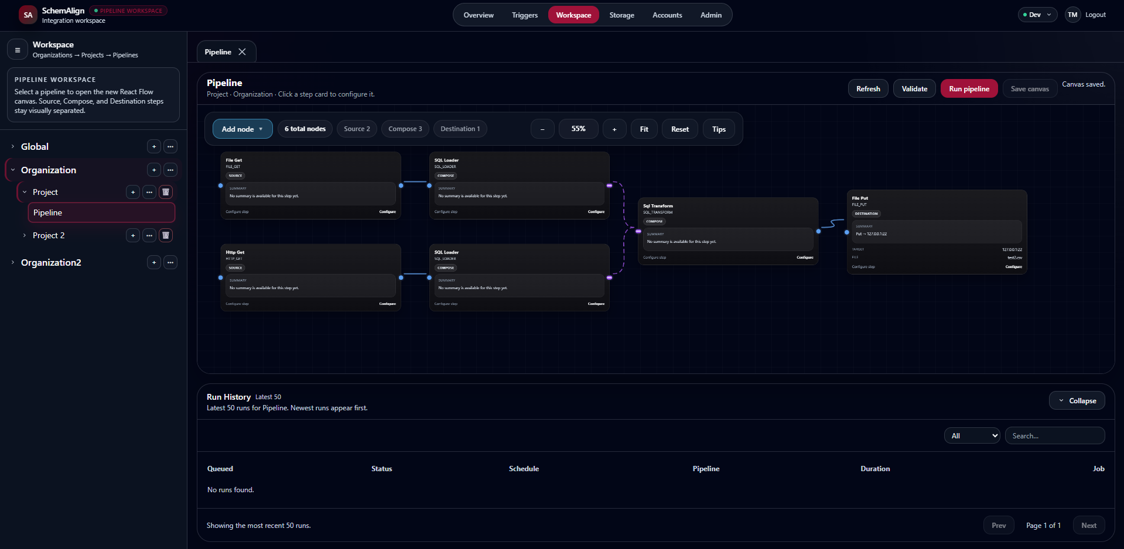The width and height of the screenshot is (1124, 549).
Task: Click the Prev page button
Action: [x=999, y=525]
